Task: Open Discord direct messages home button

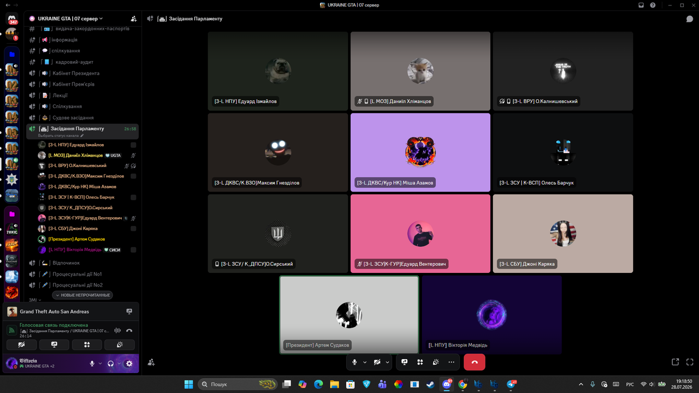Action: coord(12,19)
